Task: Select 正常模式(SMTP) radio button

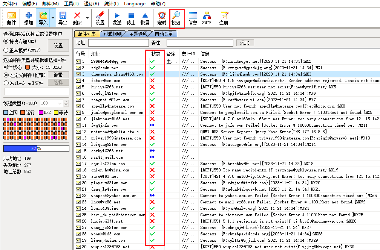Action: tap(6, 50)
